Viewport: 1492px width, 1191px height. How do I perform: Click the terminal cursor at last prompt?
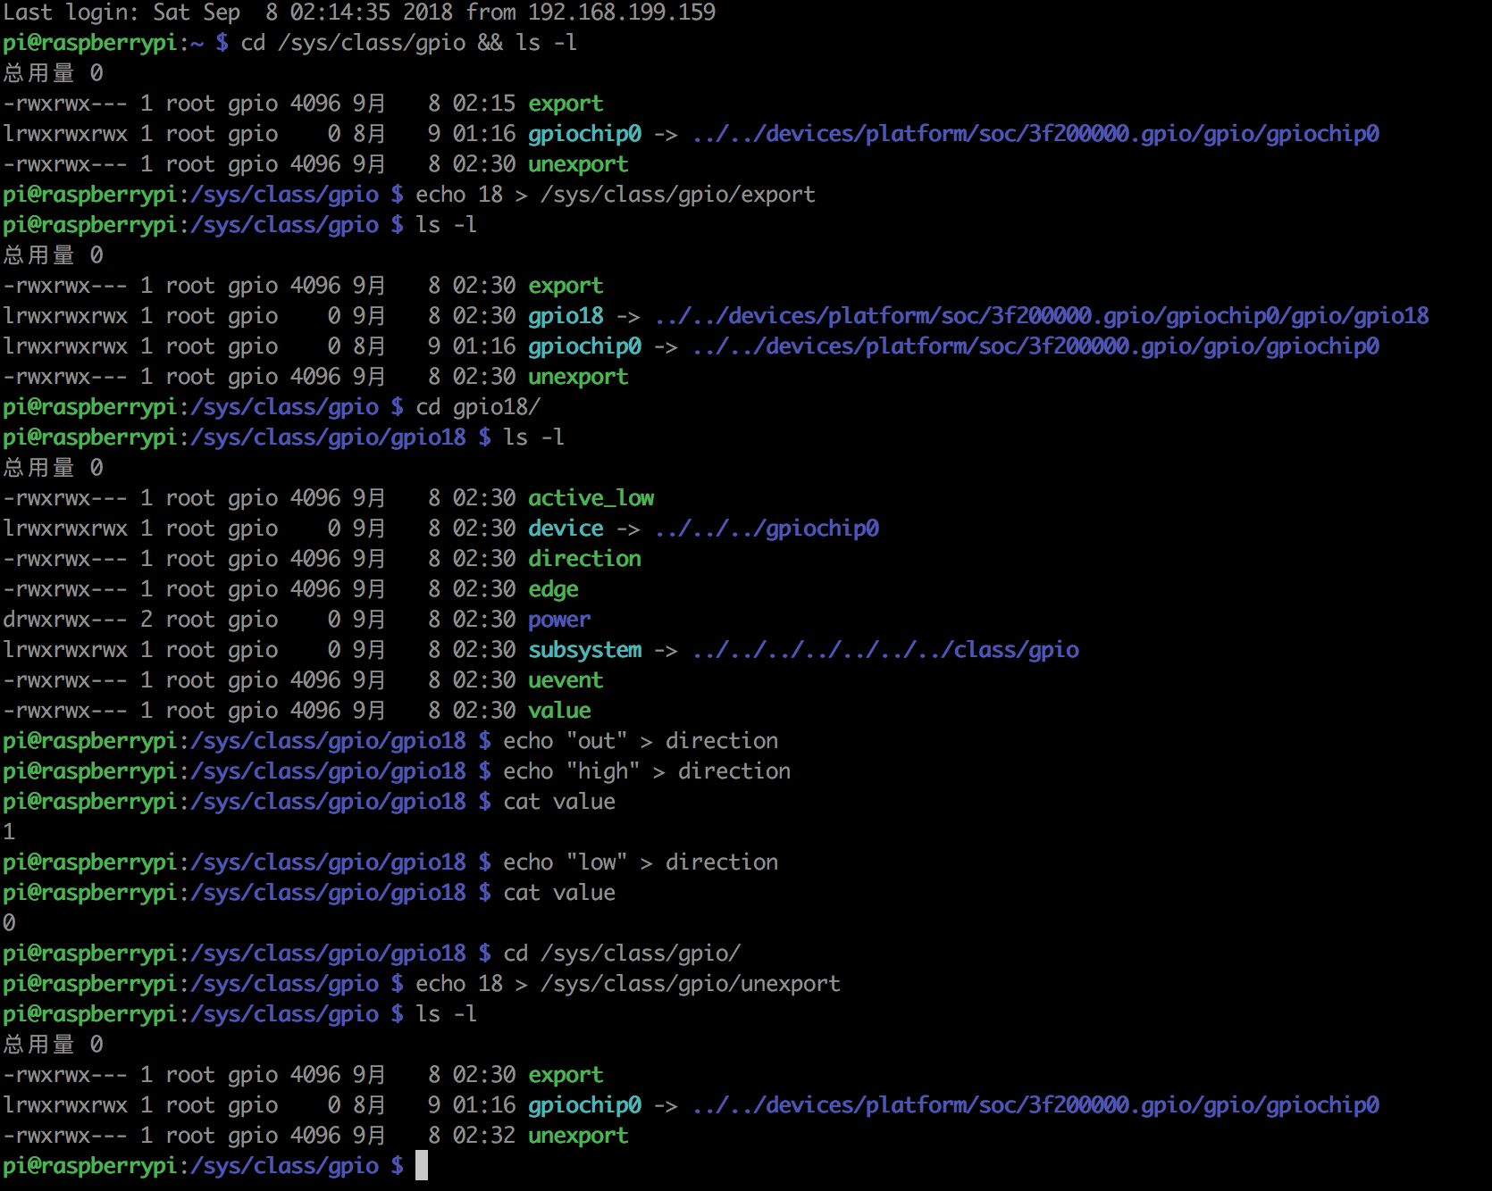click(x=422, y=1165)
